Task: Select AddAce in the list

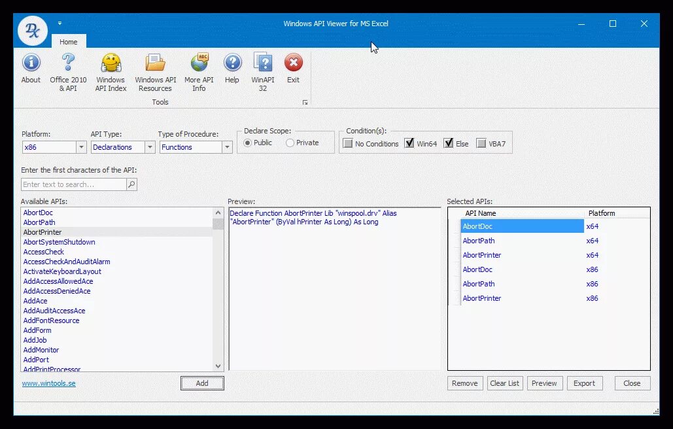Action: [x=116, y=301]
